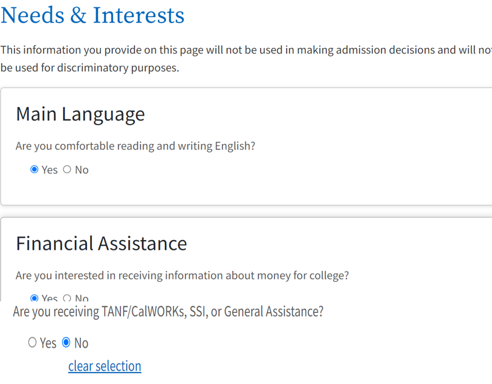Image resolution: width=492 pixels, height=384 pixels.
Task: Click the 'No' label text under English question
Action: (x=81, y=170)
